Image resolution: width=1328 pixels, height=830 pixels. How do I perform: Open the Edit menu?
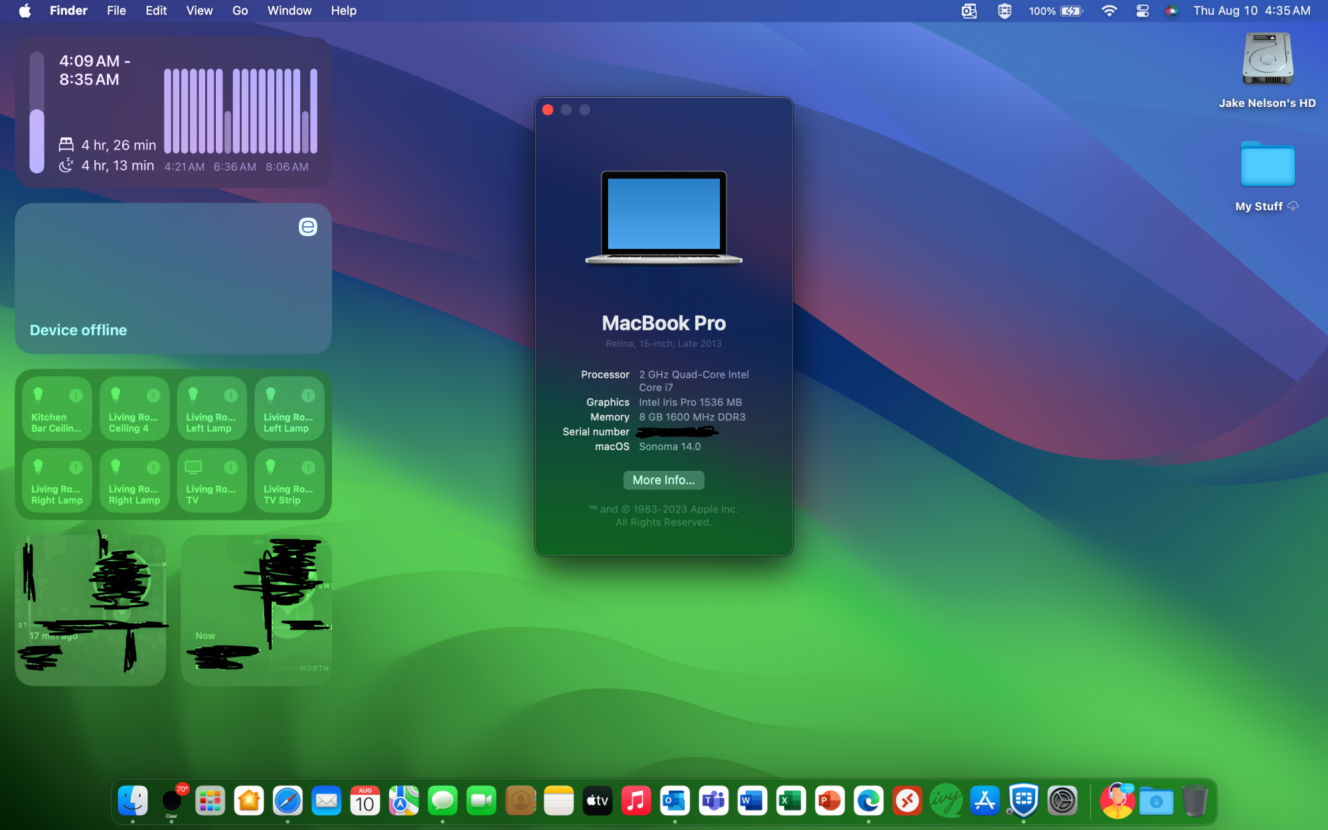coord(156,11)
